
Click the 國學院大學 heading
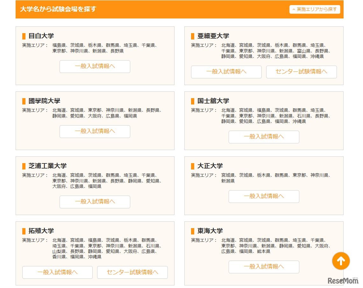tap(44, 101)
